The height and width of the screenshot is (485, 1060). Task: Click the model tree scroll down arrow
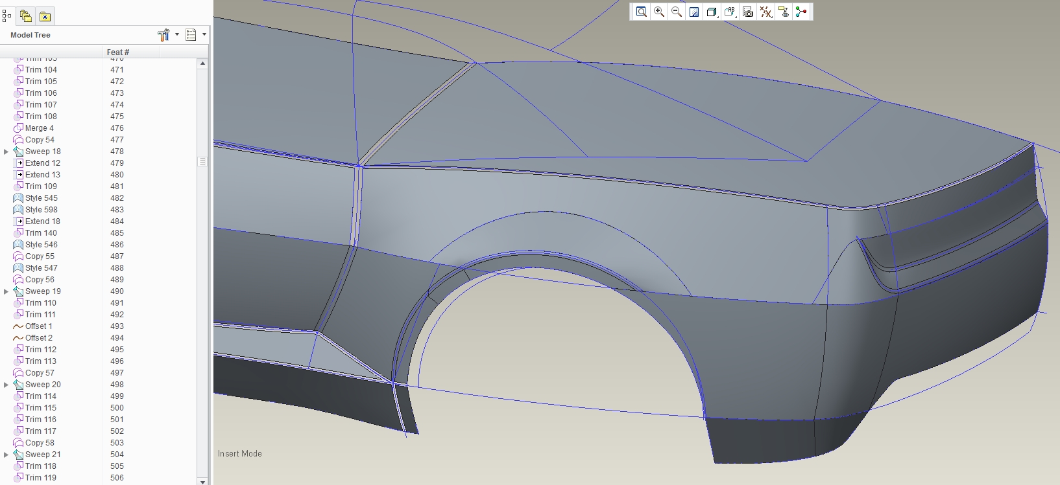coord(202,481)
